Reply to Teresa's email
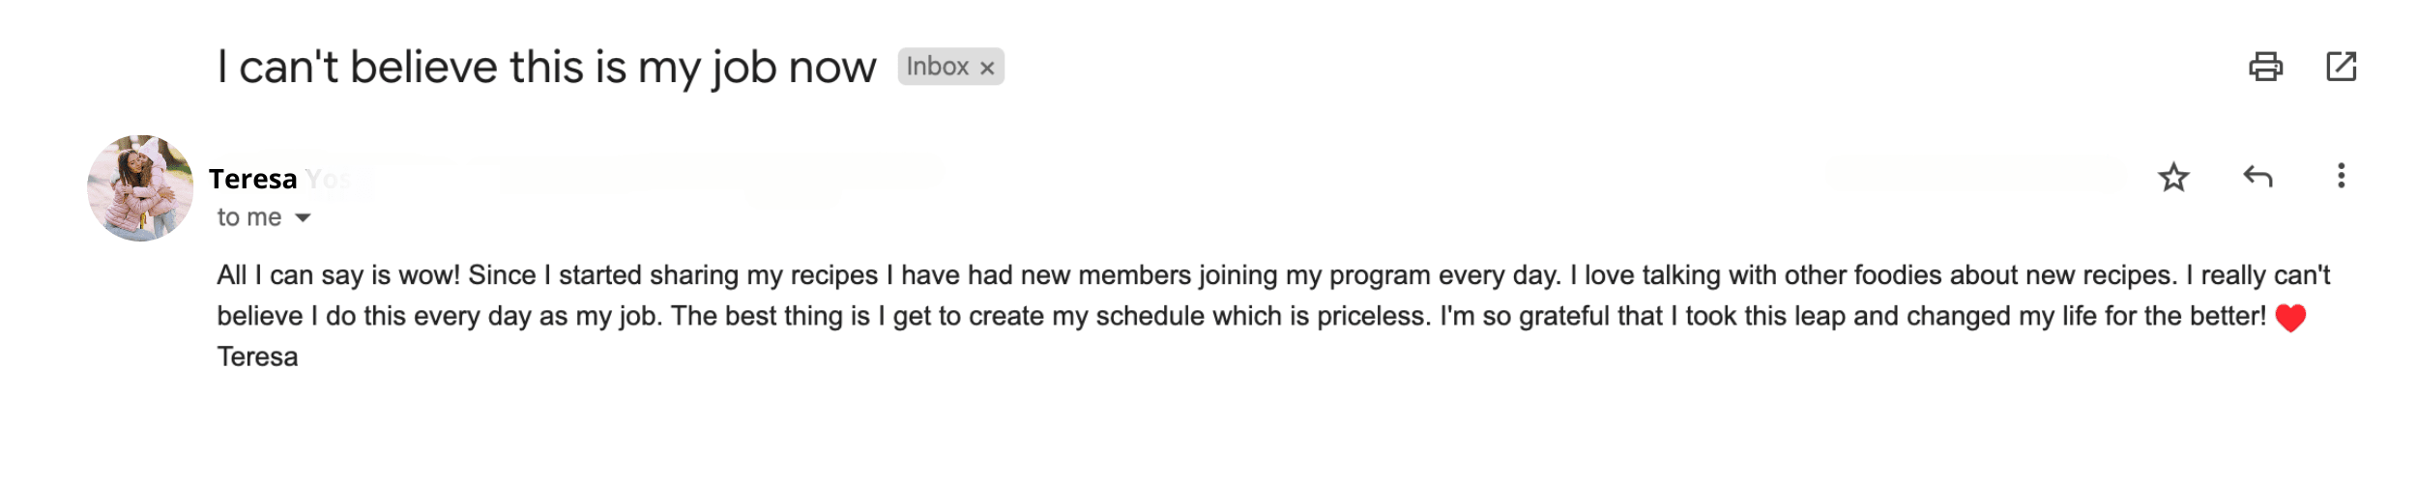The width and height of the screenshot is (2417, 483). pyautogui.click(x=2257, y=177)
